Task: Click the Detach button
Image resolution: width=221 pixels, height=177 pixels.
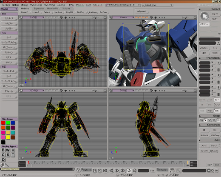Action: [47, 12]
